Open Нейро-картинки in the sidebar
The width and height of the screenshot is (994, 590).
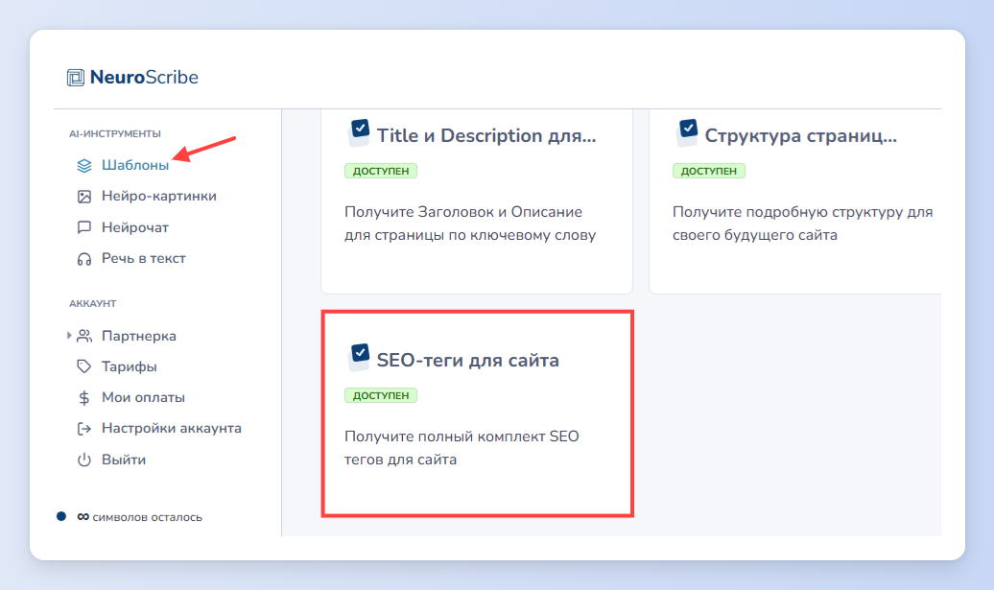pos(159,197)
